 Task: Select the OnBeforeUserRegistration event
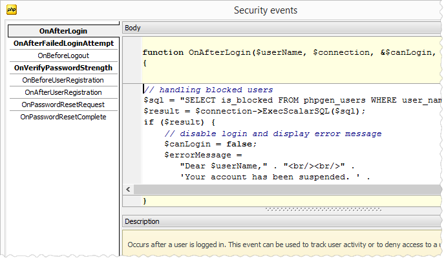(x=63, y=80)
